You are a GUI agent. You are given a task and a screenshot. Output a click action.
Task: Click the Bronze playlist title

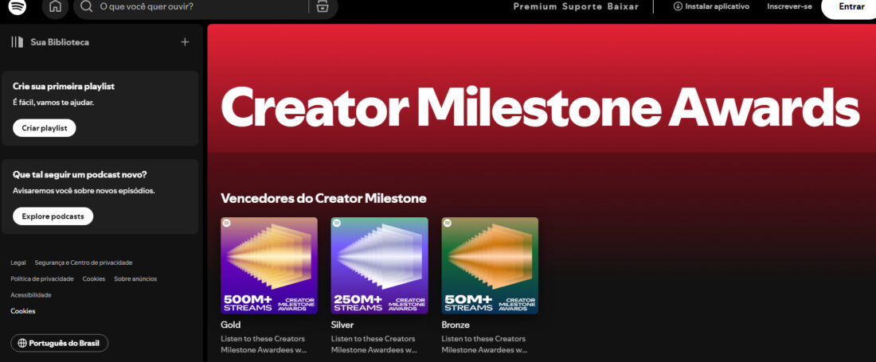(x=456, y=325)
